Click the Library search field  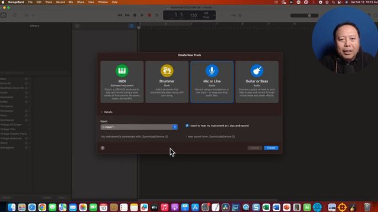(35, 72)
